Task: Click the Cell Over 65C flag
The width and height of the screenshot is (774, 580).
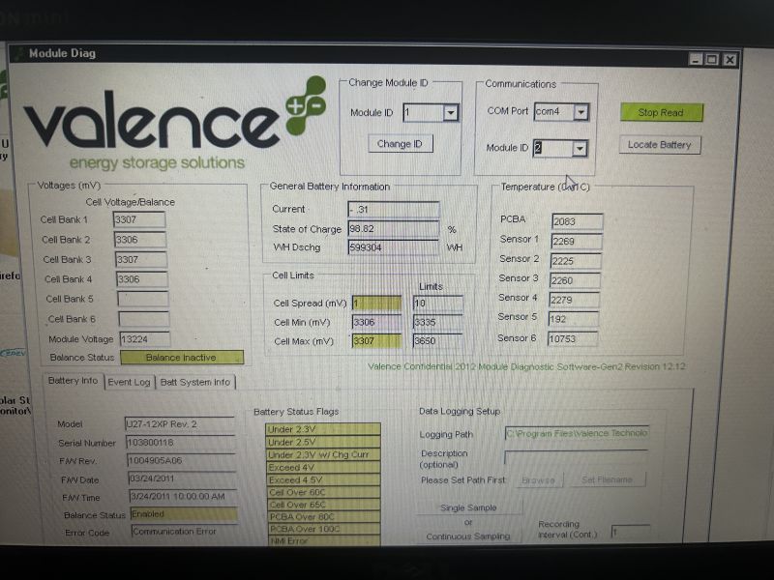Action: (324, 505)
